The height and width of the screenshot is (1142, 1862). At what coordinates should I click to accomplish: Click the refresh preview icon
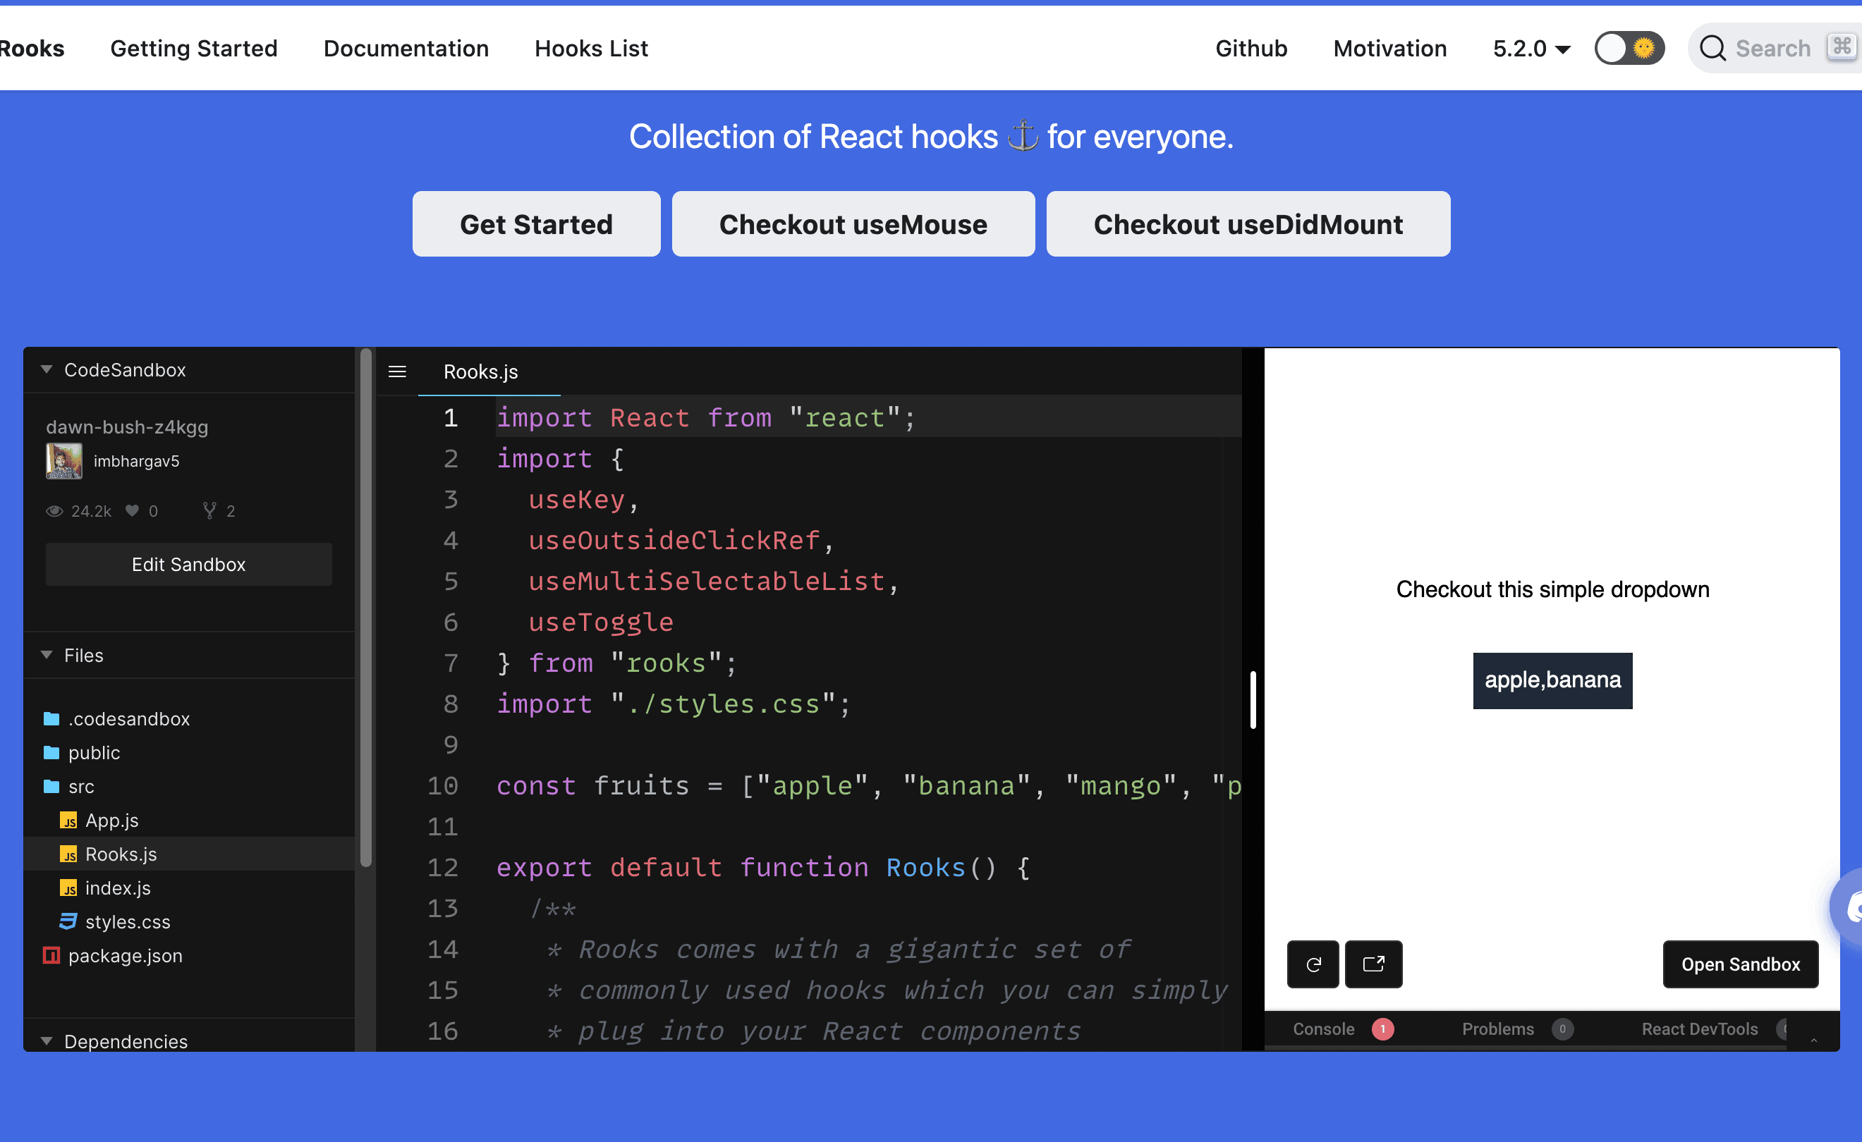[1313, 964]
